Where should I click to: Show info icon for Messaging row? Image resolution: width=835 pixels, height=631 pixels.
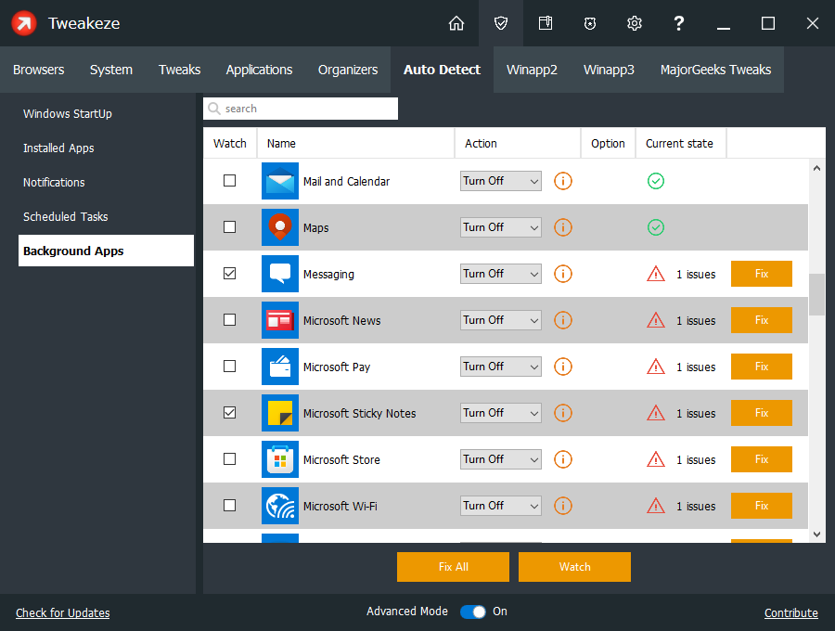point(563,274)
